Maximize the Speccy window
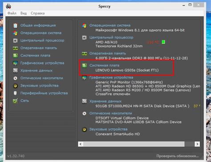 [190, 5]
